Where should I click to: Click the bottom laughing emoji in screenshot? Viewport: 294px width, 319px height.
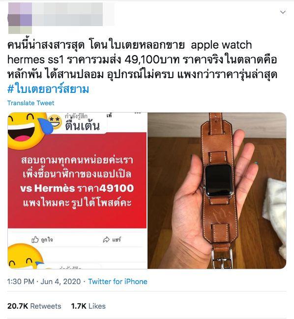pos(26,257)
